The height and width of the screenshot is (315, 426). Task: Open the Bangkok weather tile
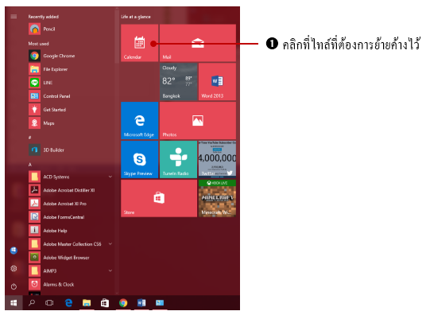point(178,82)
